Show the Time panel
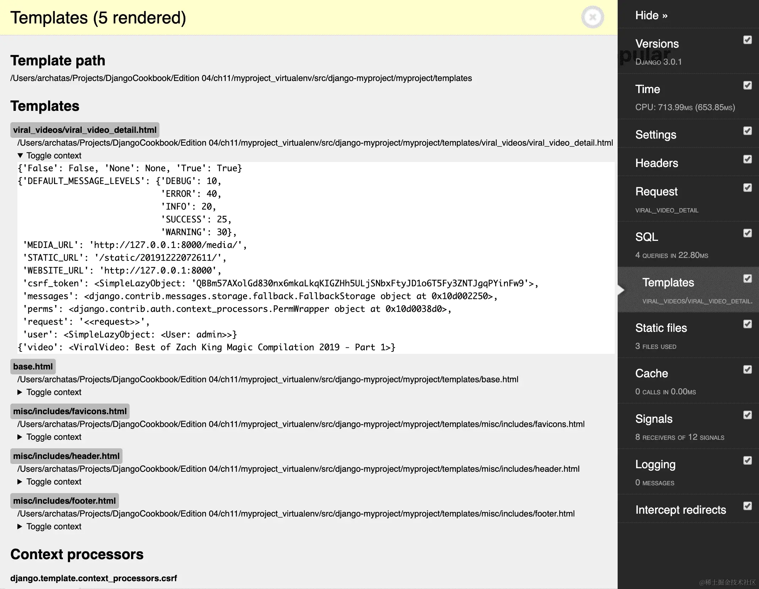The width and height of the screenshot is (759, 589). [647, 89]
